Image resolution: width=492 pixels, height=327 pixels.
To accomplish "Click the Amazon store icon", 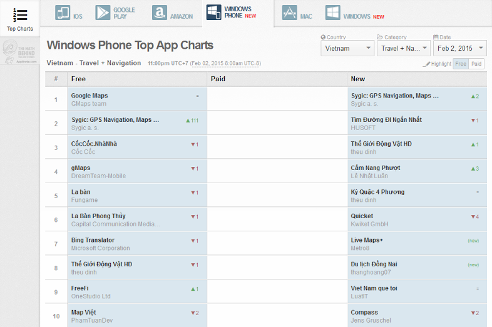I will [x=160, y=13].
